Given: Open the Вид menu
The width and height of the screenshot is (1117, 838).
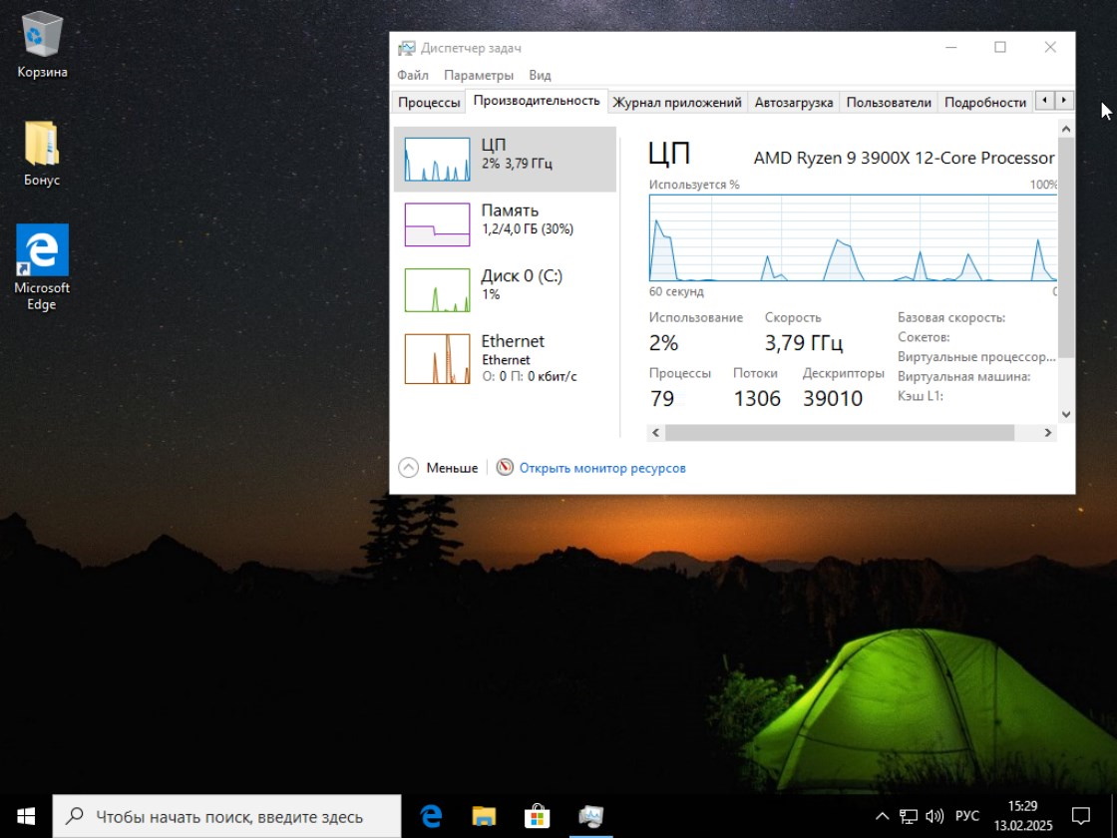Looking at the screenshot, I should tap(540, 75).
